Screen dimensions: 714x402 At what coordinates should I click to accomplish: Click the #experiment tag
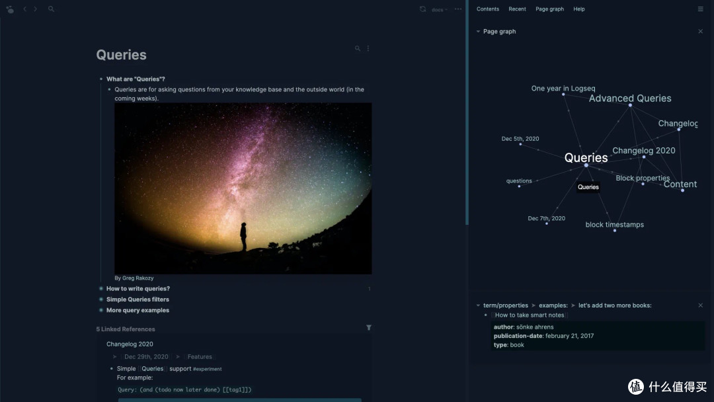tap(207, 369)
